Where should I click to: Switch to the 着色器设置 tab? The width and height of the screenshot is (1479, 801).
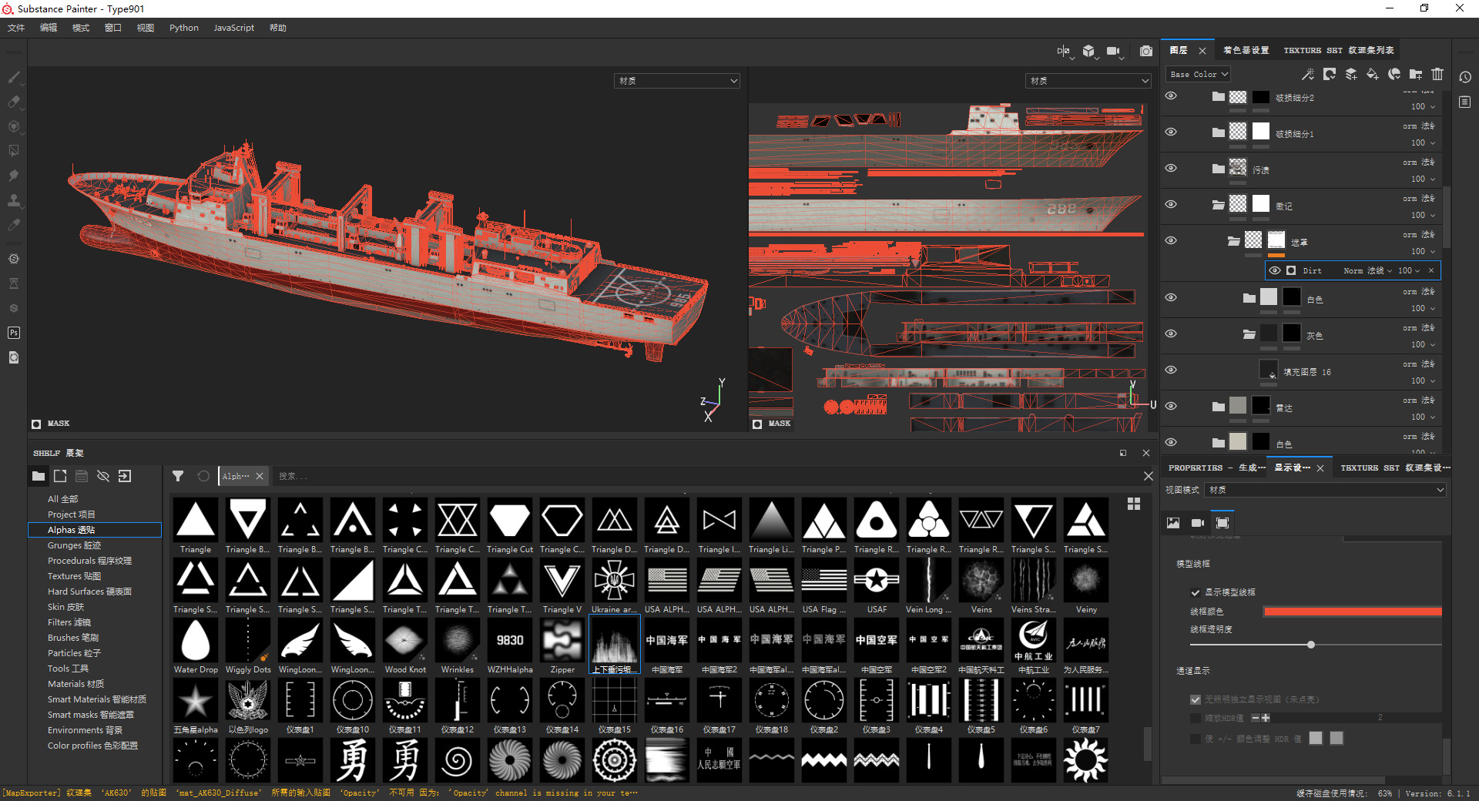coord(1246,50)
